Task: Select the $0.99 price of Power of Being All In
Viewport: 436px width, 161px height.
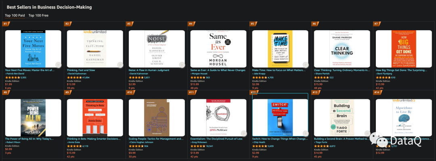Action: click(8, 149)
